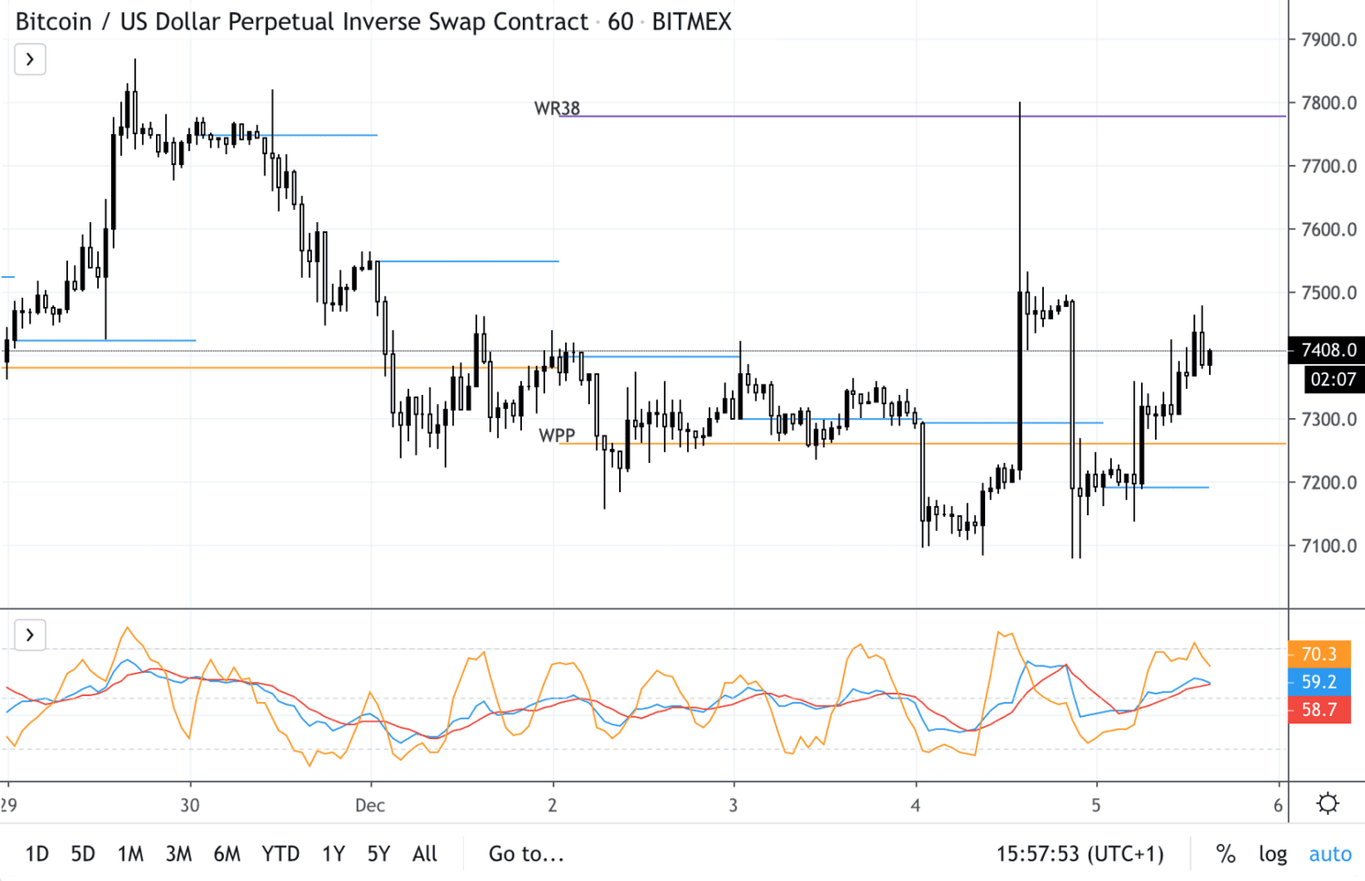Screen dimensions: 1365x881
Task: Select the All time range
Action: click(x=425, y=853)
